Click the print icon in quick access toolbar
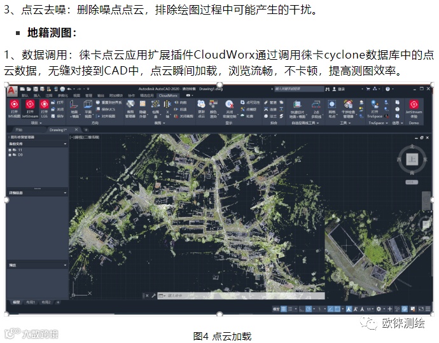Image resolution: width=439 pixels, height=343 pixels. tap(62, 89)
